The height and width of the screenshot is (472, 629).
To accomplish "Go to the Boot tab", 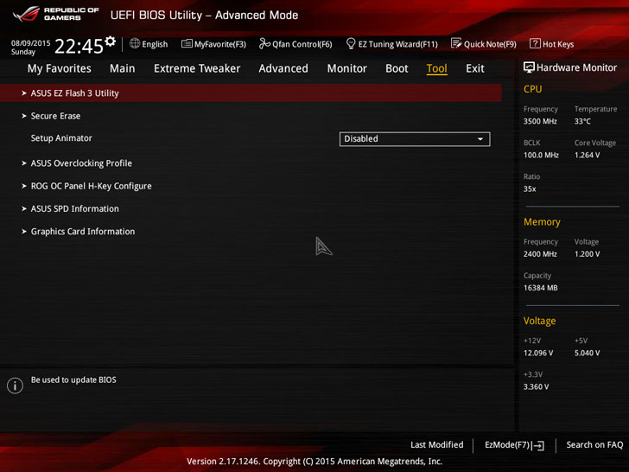I will click(397, 68).
